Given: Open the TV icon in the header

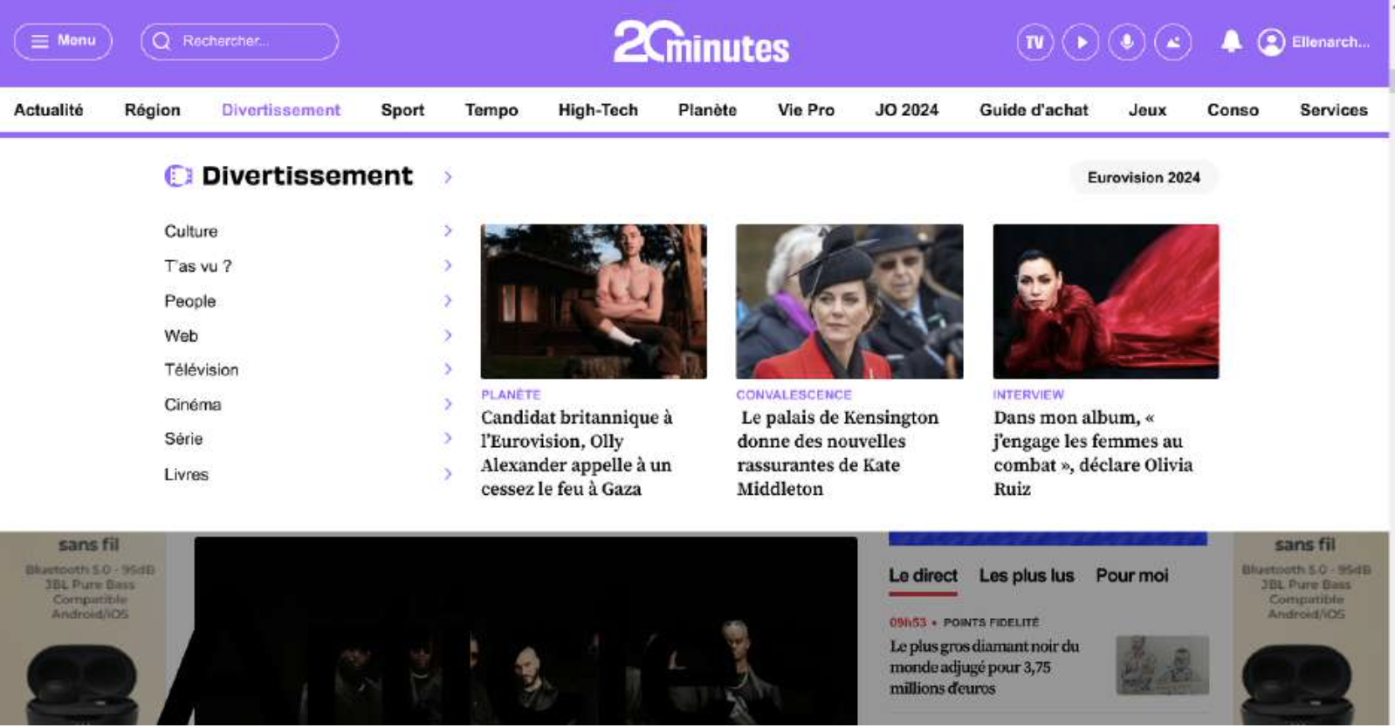Looking at the screenshot, I should pos(1034,42).
